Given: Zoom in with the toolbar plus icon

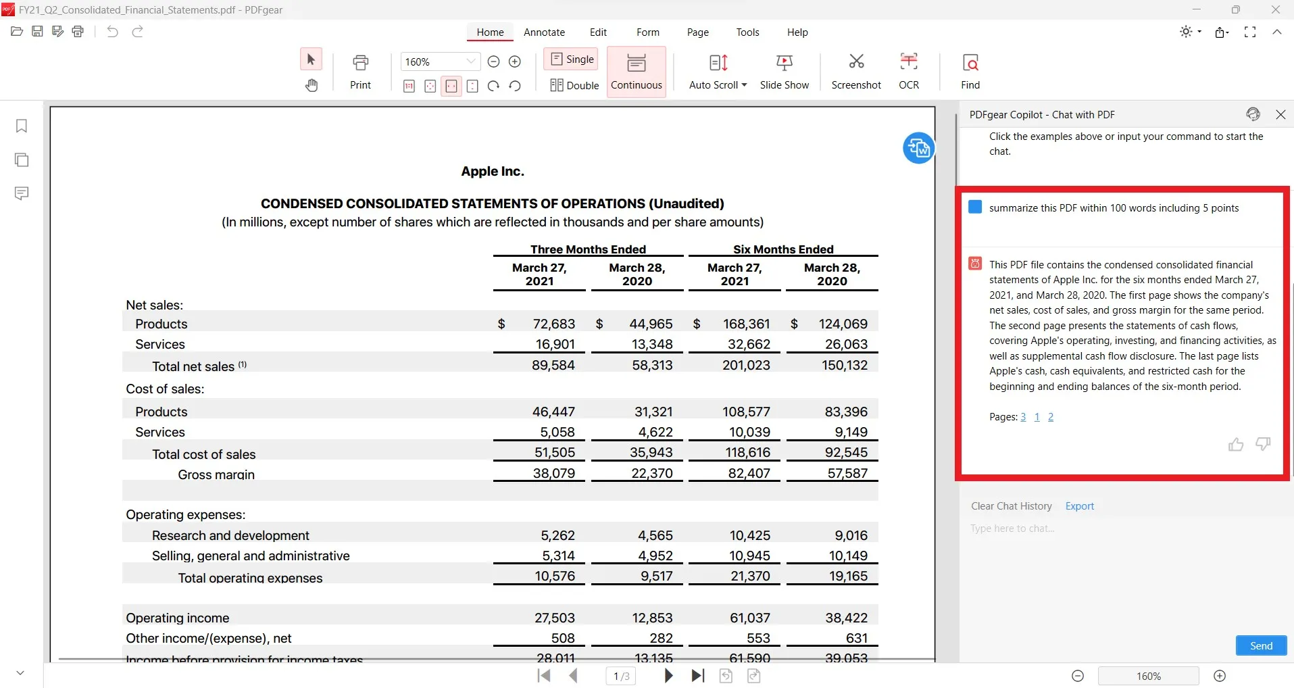Looking at the screenshot, I should (x=514, y=62).
